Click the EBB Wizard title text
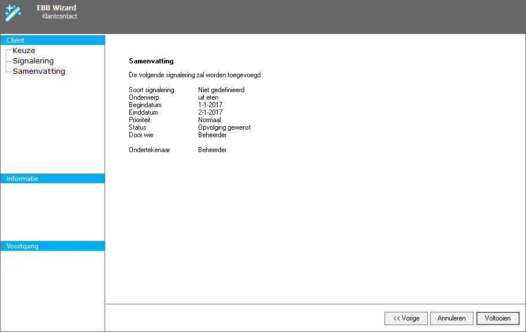The height and width of the screenshot is (332, 526). [57, 8]
